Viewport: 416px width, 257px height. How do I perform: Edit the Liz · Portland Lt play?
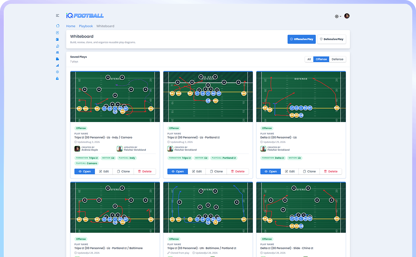(x=197, y=172)
